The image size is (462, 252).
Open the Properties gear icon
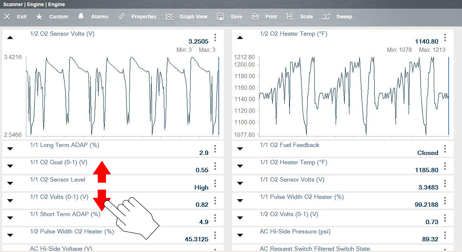[121, 17]
